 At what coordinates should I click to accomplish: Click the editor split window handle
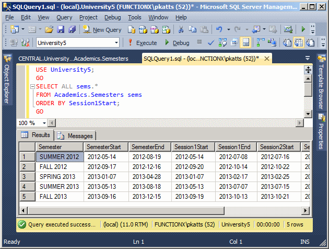pos(308,70)
